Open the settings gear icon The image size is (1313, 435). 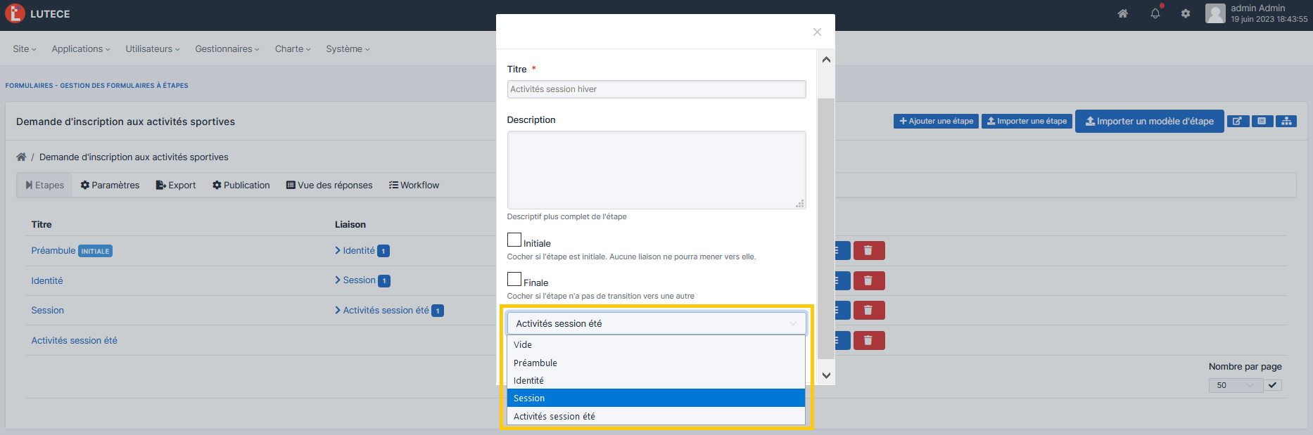[1186, 13]
